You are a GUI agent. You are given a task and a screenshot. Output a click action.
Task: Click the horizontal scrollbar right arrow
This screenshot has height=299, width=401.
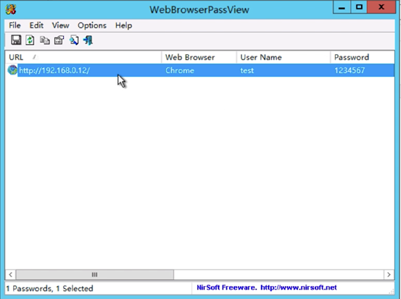[x=389, y=274]
